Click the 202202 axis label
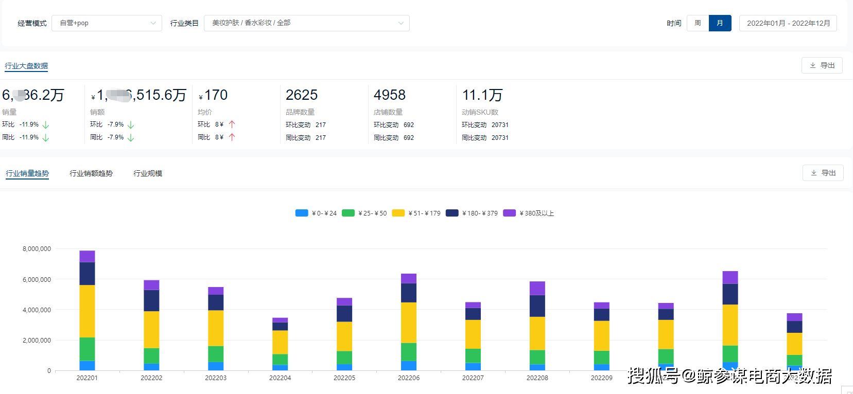The width and height of the screenshot is (853, 394). click(x=151, y=378)
